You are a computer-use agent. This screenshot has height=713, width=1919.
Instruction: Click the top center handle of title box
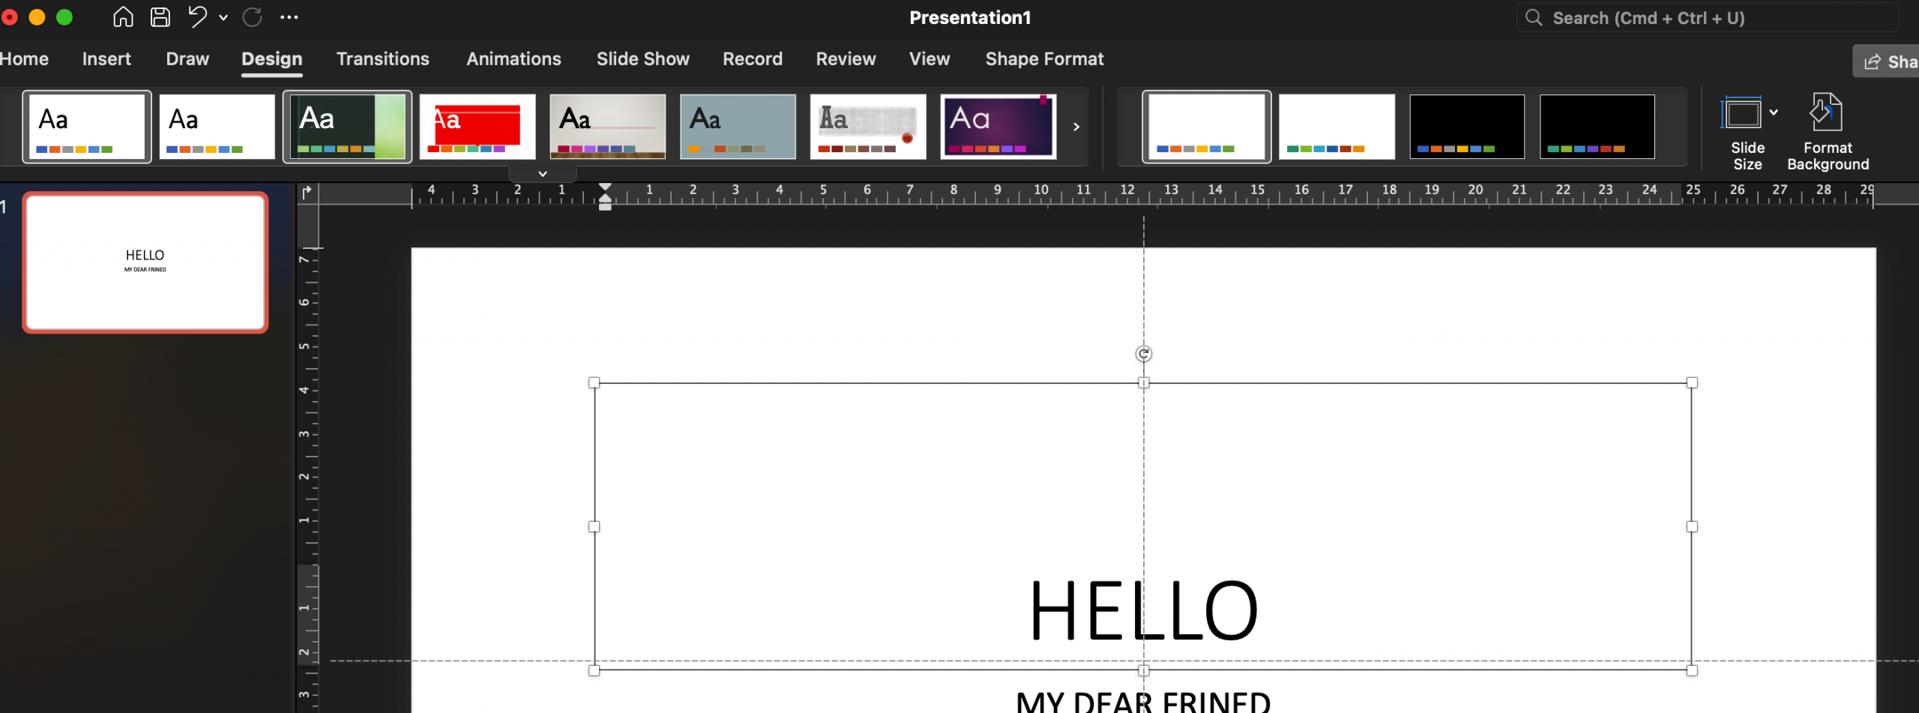click(x=1143, y=383)
